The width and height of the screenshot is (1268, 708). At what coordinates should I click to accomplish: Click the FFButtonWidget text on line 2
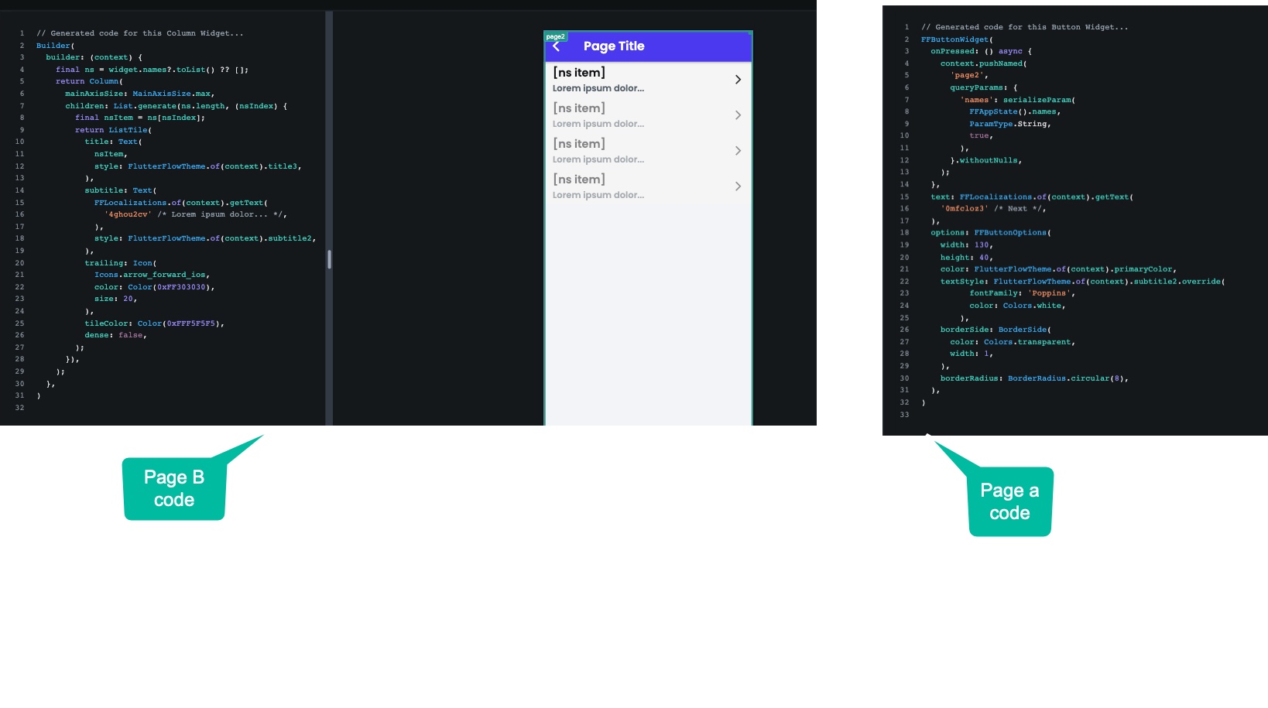(954, 39)
